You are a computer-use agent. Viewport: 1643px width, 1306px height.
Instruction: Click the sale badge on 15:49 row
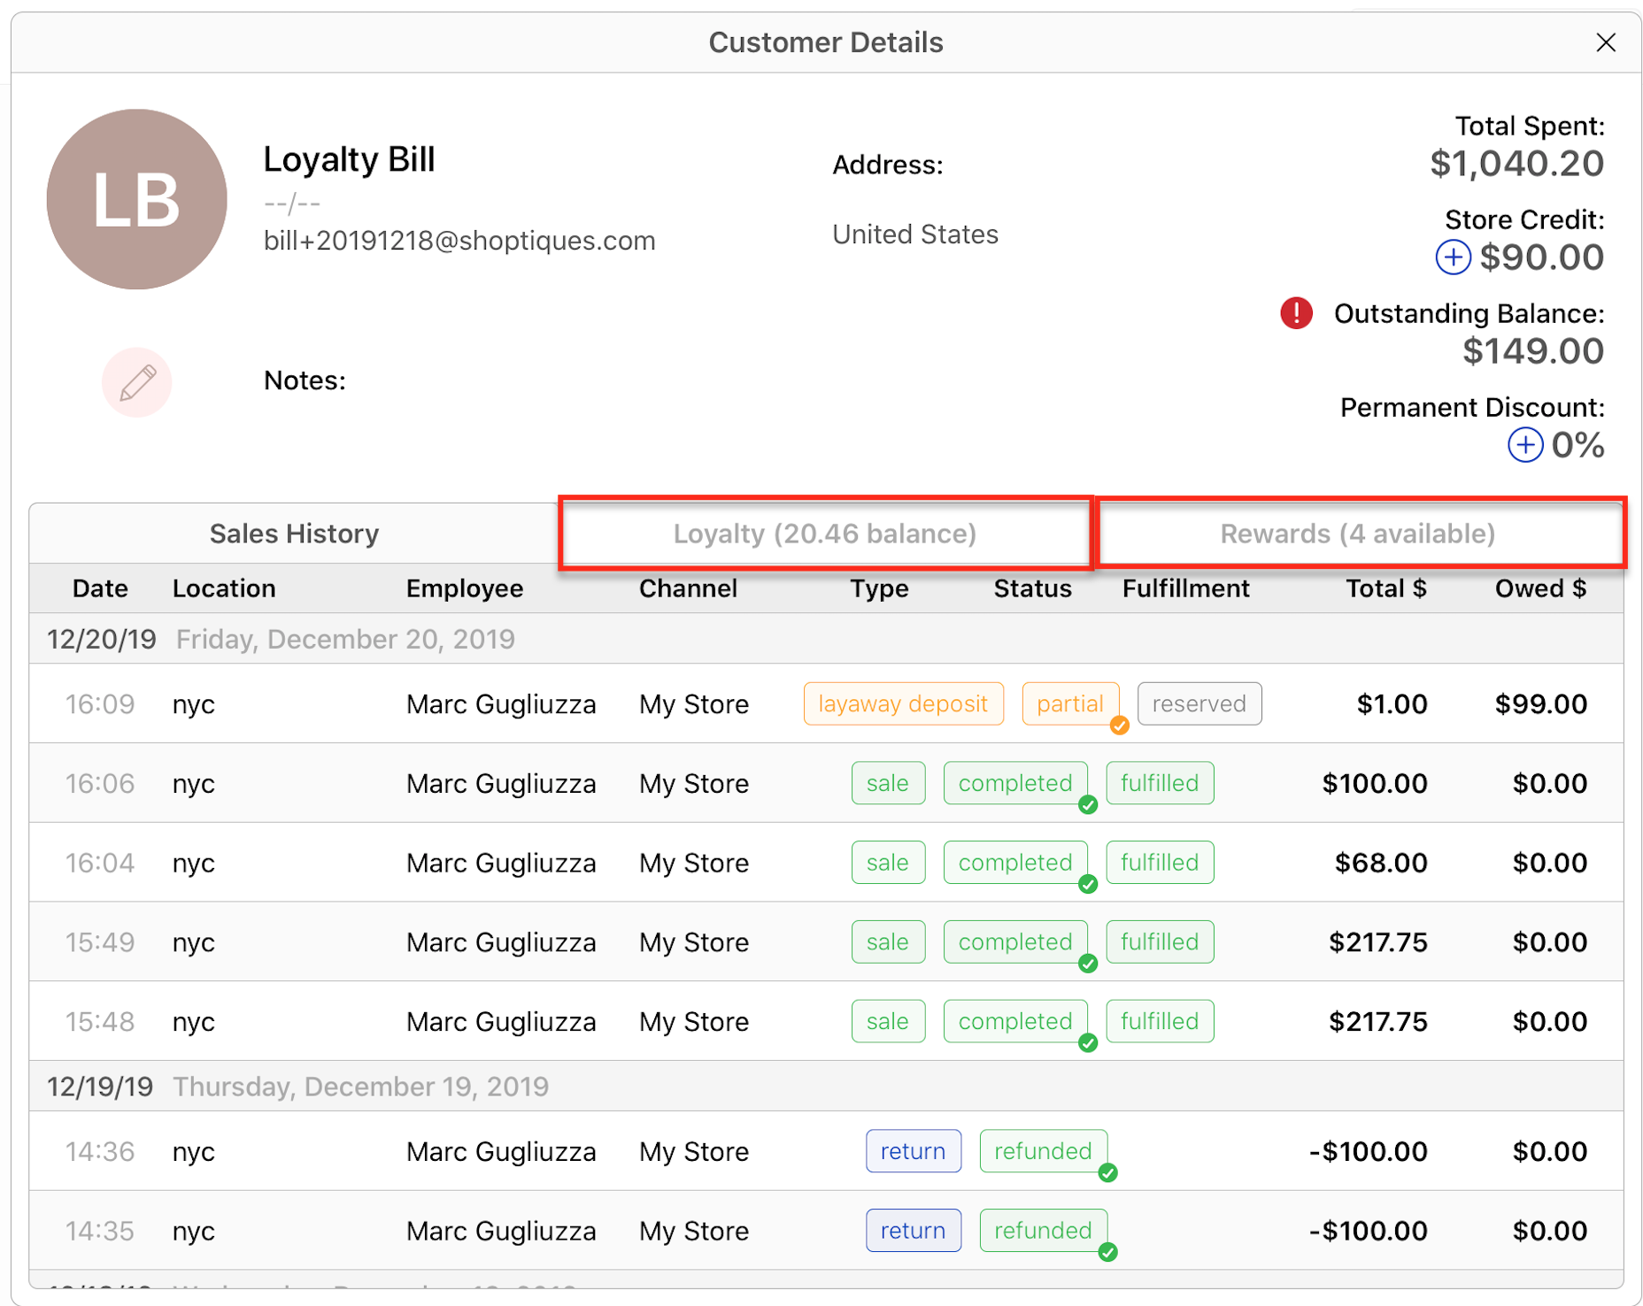point(888,942)
